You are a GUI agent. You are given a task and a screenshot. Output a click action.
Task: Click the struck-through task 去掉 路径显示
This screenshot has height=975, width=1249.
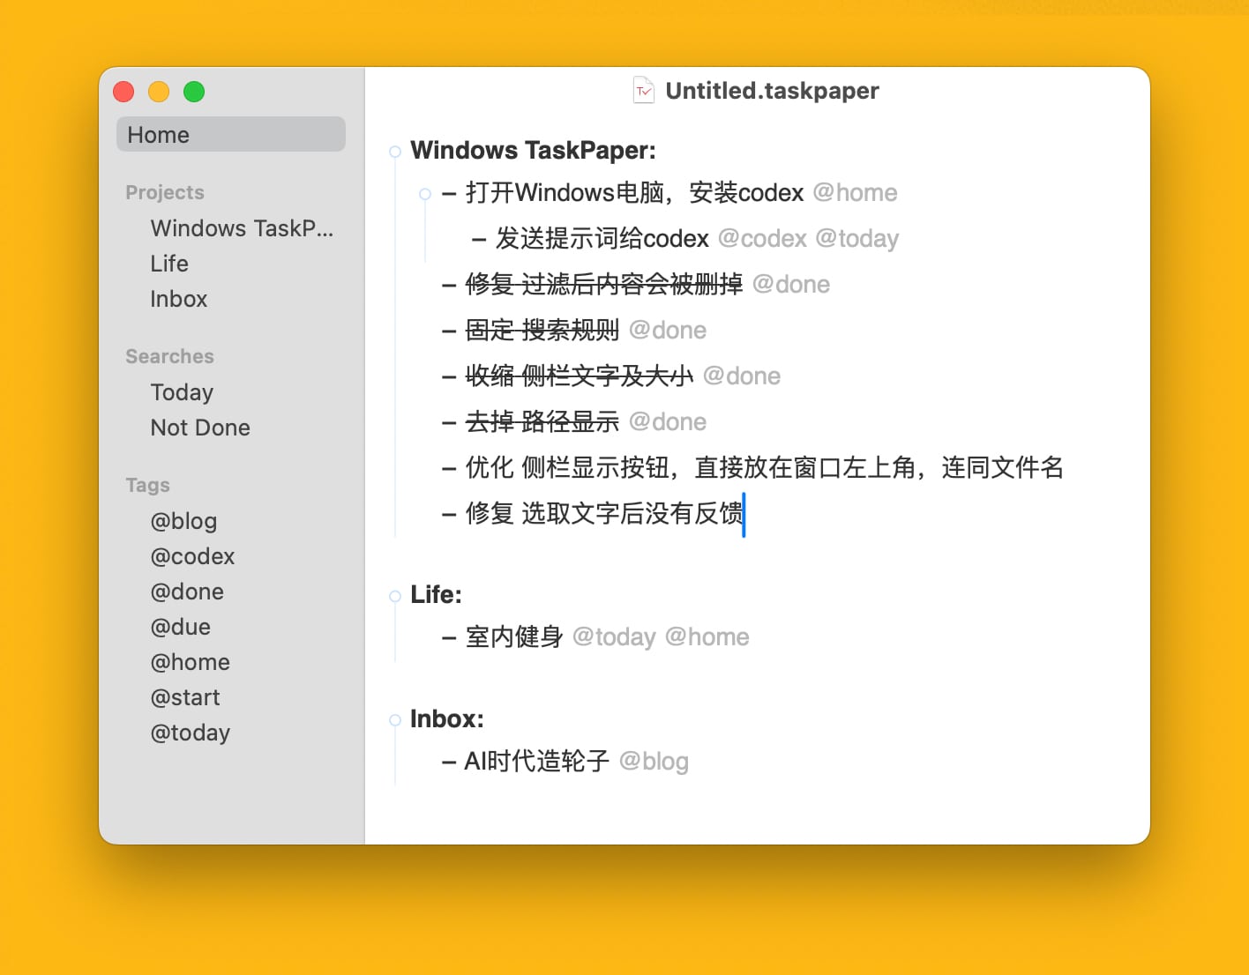coord(542,422)
